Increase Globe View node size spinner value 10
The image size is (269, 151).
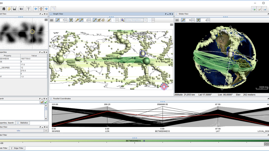(x=193, y=19)
